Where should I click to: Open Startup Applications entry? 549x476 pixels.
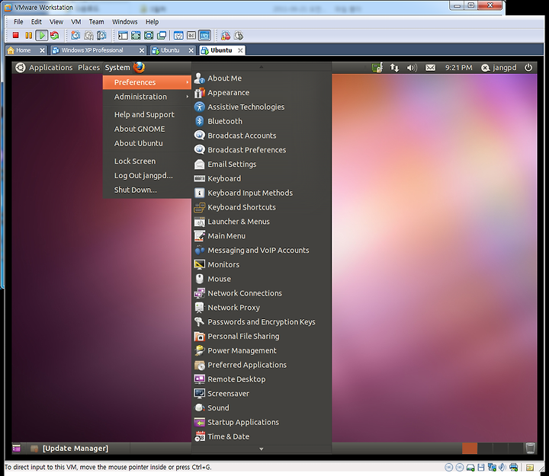(262, 423)
